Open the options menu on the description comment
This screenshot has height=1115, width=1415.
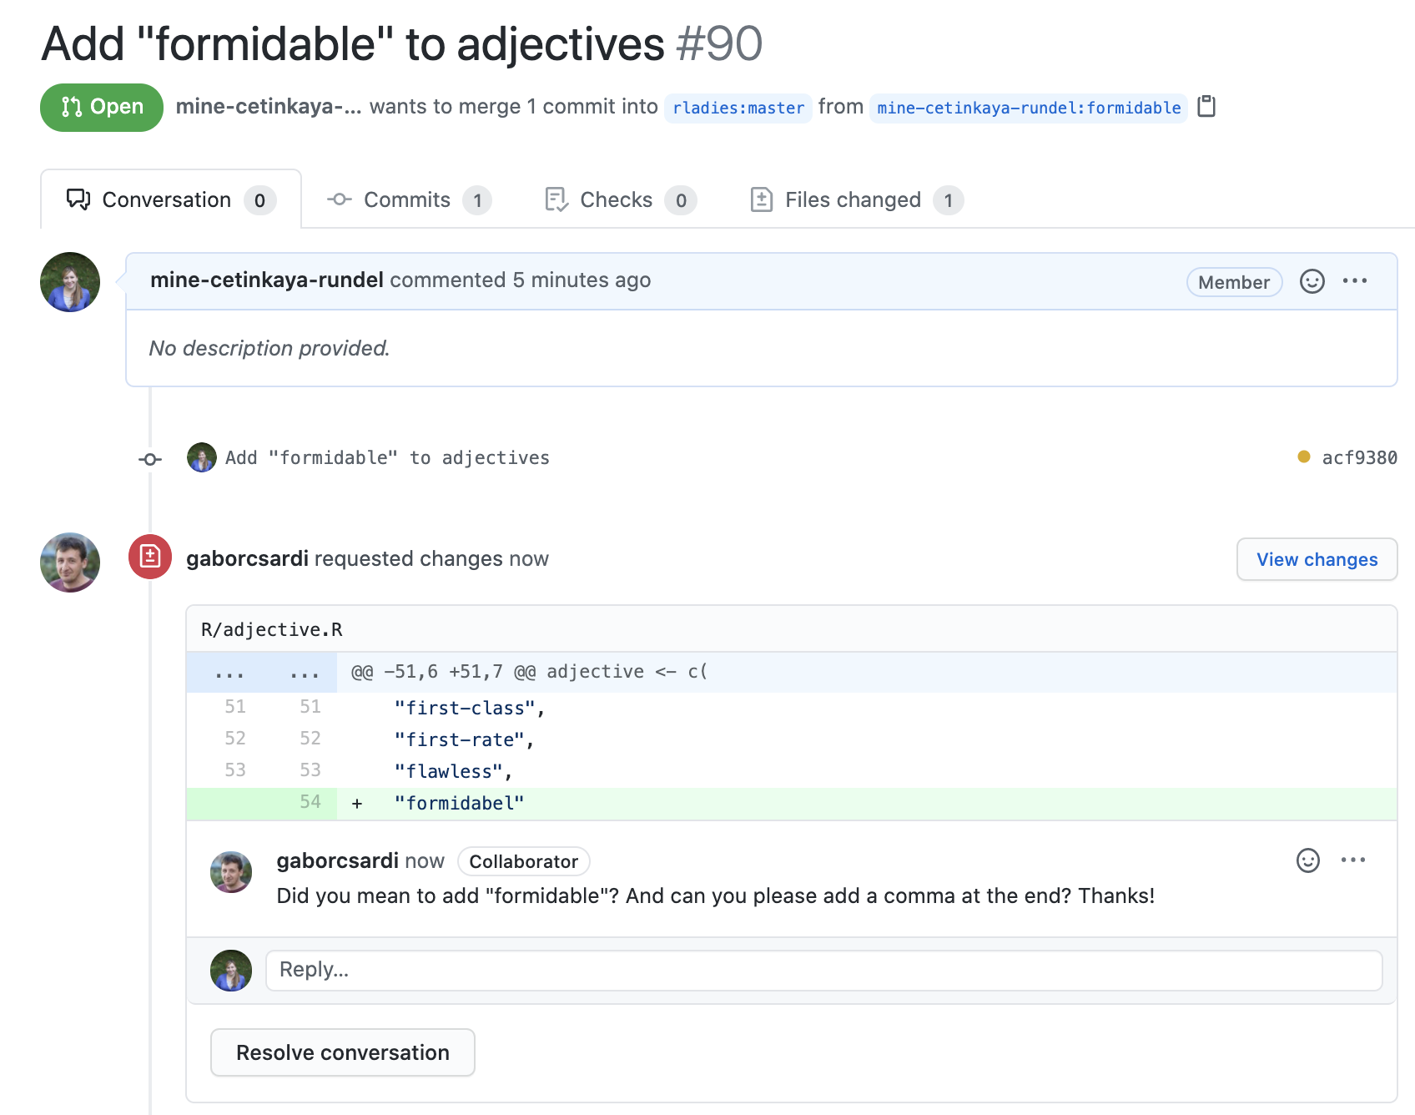tap(1354, 281)
